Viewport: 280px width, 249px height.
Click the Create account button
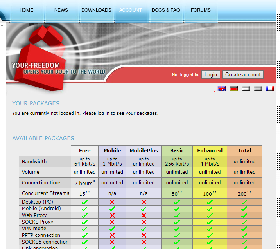coord(243,74)
